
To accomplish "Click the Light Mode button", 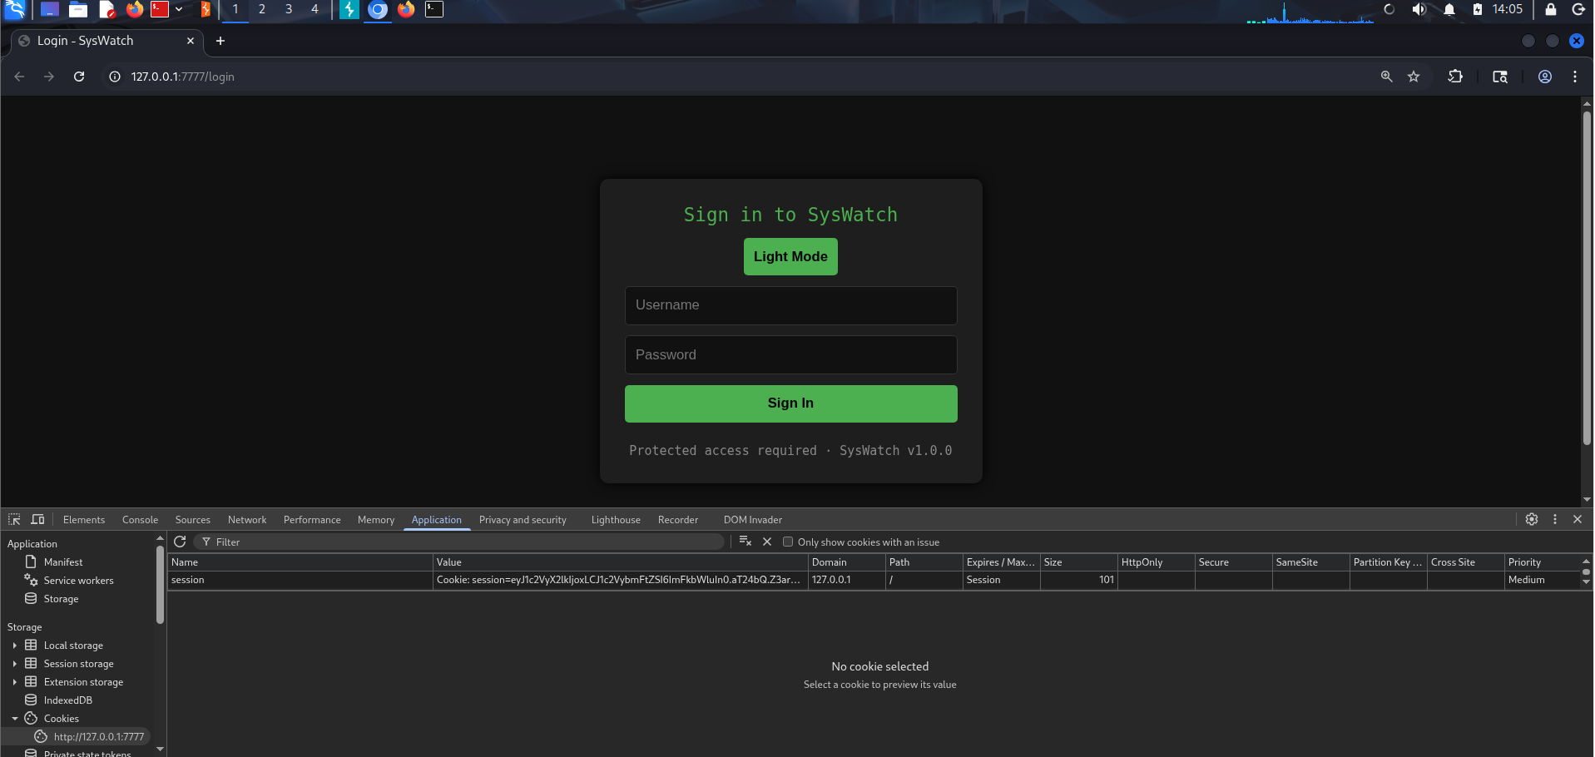I will pos(790,256).
